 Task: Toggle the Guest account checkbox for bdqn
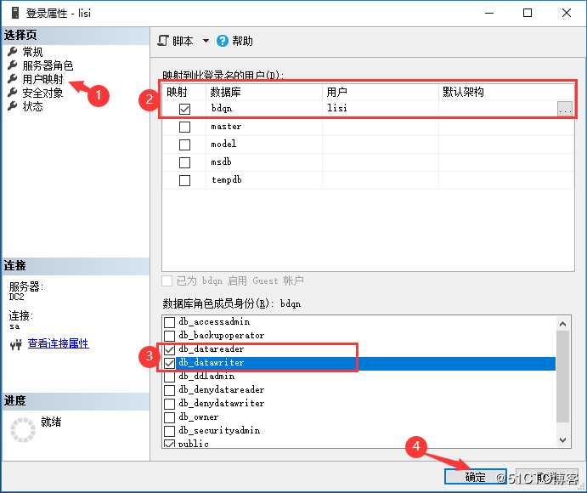tap(167, 280)
